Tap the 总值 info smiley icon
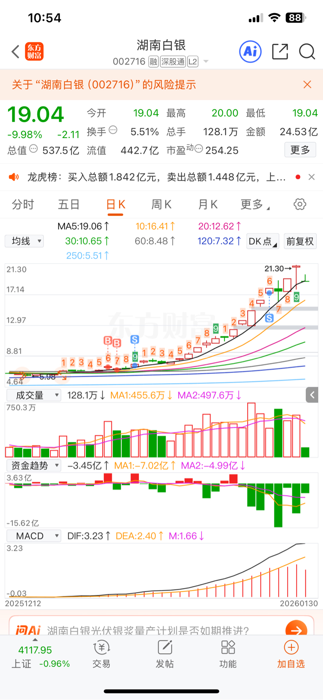This screenshot has width=323, height=700. (x=34, y=149)
